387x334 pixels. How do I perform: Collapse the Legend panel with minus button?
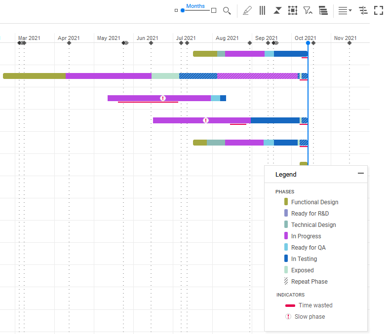361,174
